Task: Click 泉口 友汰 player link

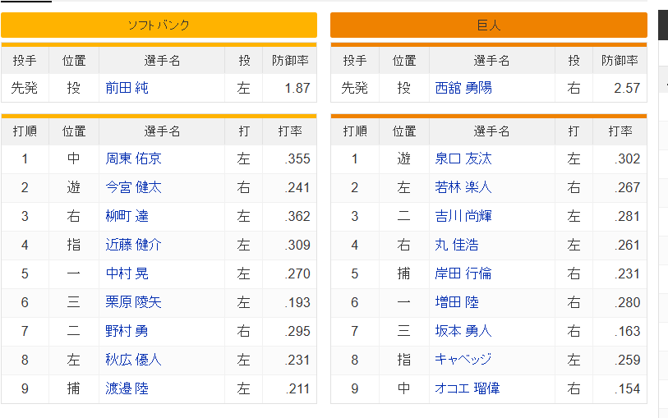Action: click(x=463, y=158)
